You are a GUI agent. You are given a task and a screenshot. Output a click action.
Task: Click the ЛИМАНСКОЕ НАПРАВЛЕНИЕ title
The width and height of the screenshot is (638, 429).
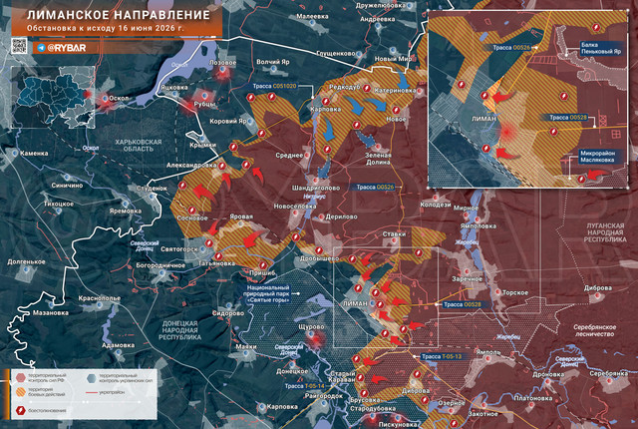(x=119, y=16)
